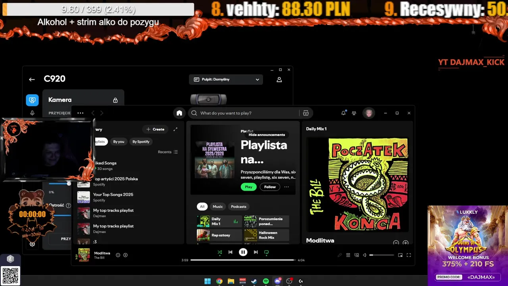Open the mini player icon
Screen dimensions: 508x286
click(x=400, y=255)
